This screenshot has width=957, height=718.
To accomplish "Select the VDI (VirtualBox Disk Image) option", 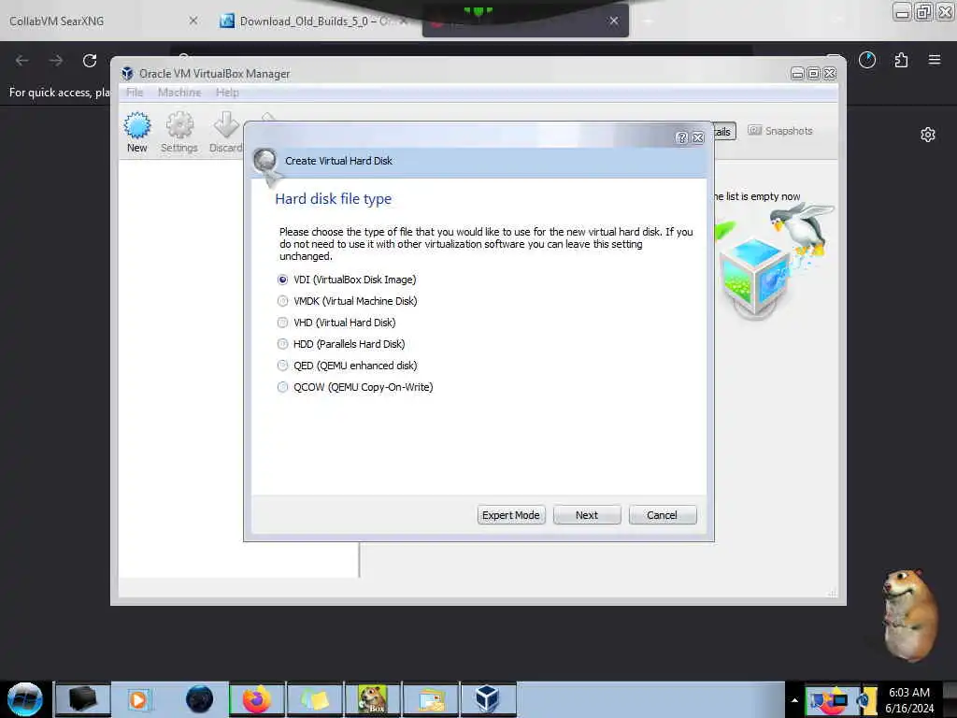I will click(346, 280).
